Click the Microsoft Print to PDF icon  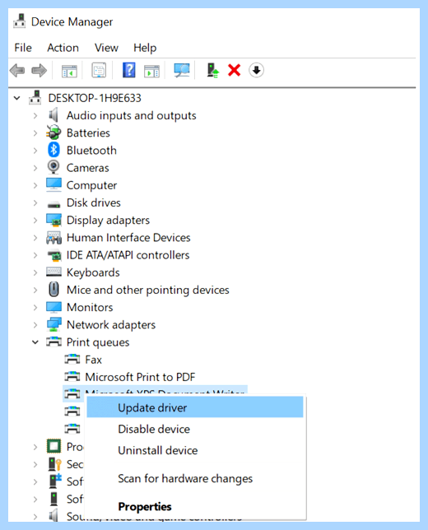coord(72,376)
